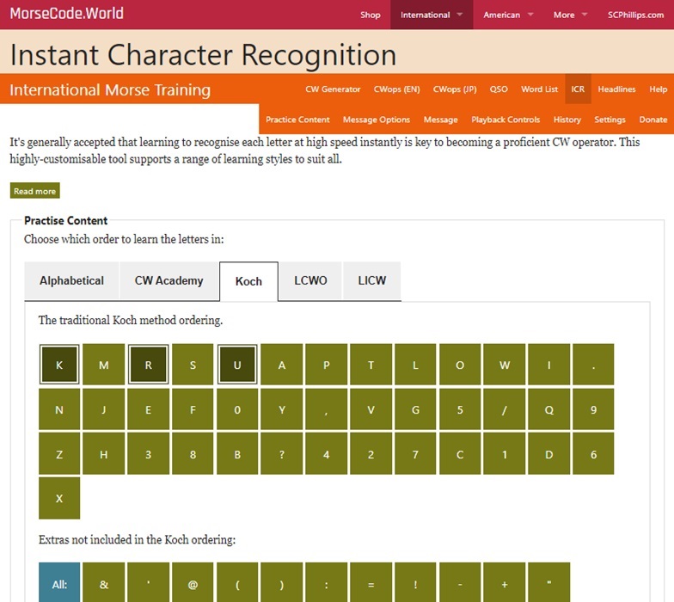Visit the SCPhillips.com link
This screenshot has height=602, width=674.
tap(635, 15)
